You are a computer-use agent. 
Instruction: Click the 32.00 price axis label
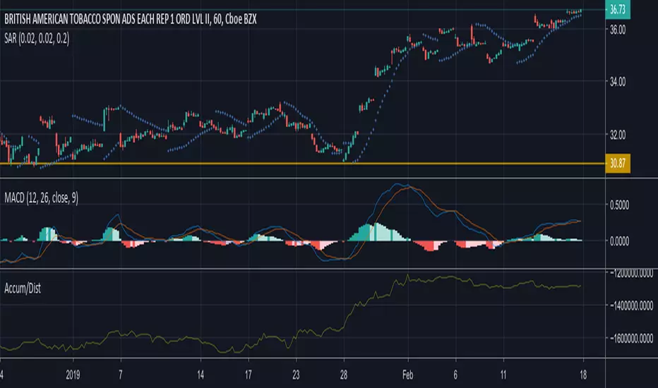coord(618,135)
